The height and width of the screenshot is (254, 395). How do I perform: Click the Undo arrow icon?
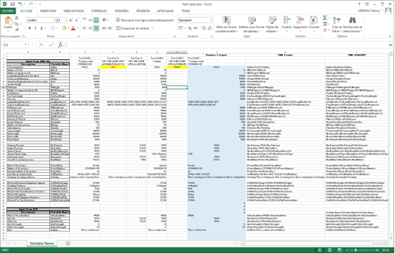pyautogui.click(x=20, y=4)
